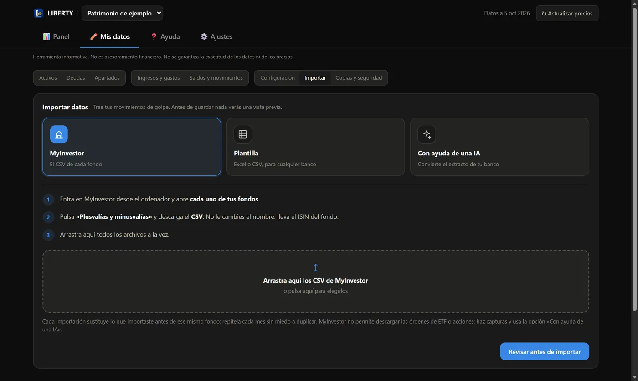Choose the MyInvestor import option card
This screenshot has height=381, width=638.
pyautogui.click(x=132, y=147)
